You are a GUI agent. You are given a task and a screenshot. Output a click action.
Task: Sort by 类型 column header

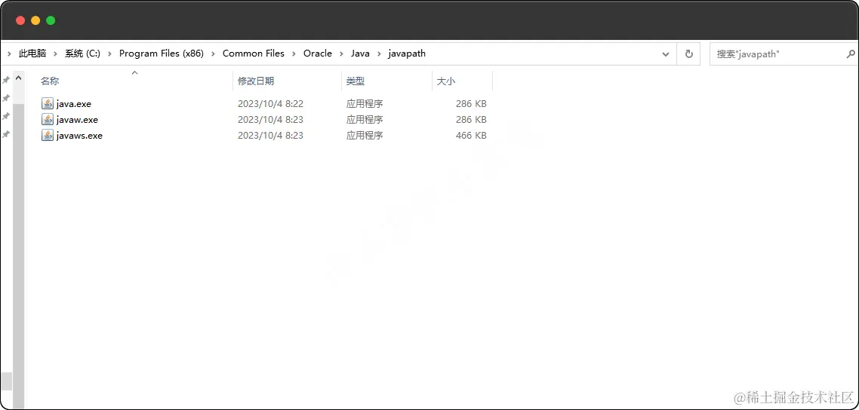click(x=356, y=81)
